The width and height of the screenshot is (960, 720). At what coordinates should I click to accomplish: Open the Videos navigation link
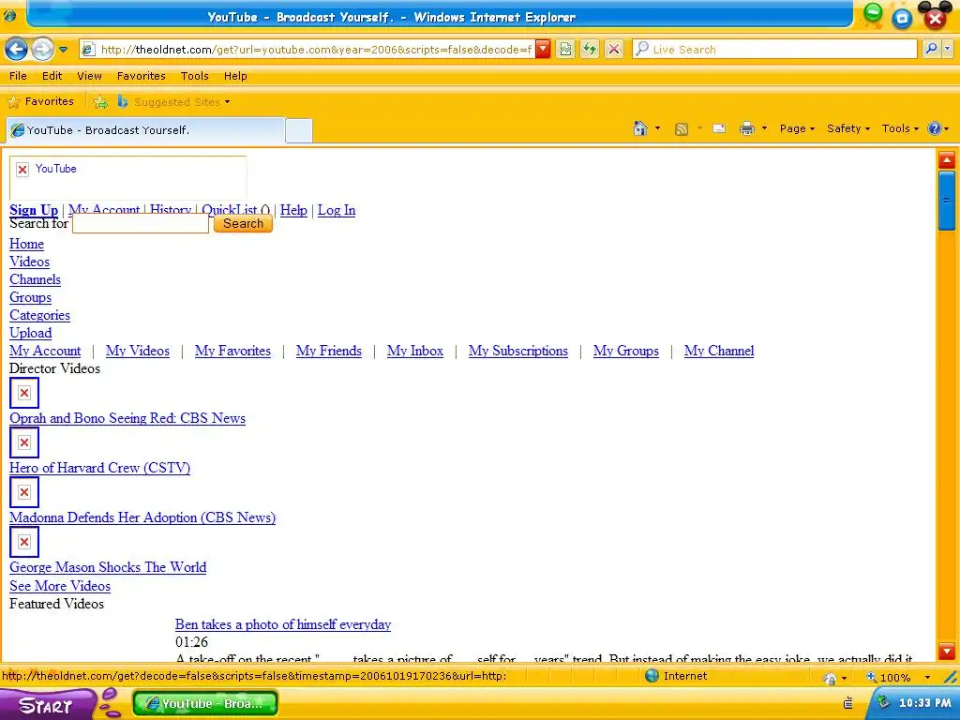(29, 262)
